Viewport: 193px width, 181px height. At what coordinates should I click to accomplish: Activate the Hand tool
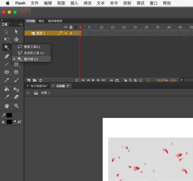tap(7, 106)
